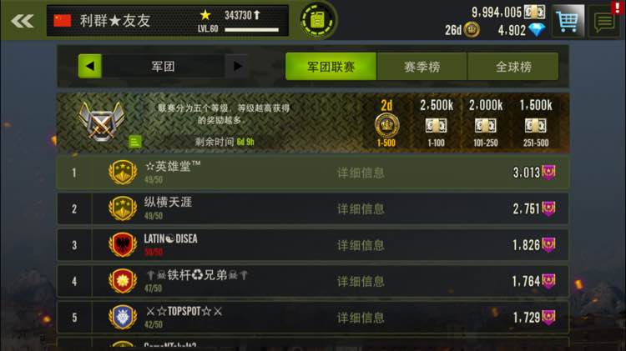Open the small green league list icon

[x=135, y=142]
